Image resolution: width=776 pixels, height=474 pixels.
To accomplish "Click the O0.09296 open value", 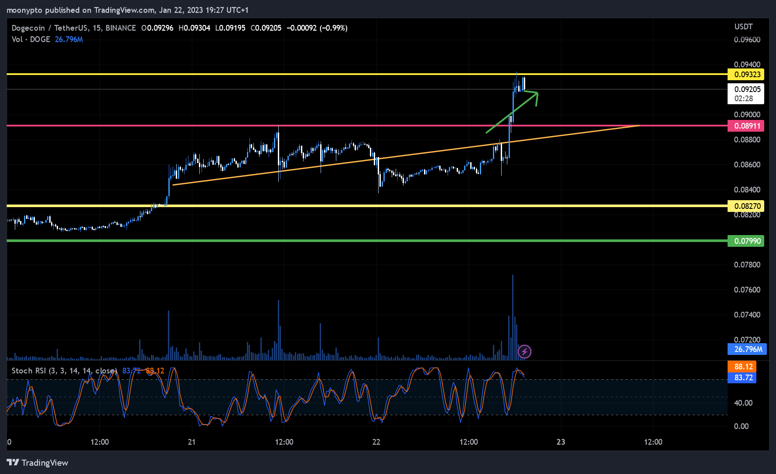I will [x=157, y=28].
